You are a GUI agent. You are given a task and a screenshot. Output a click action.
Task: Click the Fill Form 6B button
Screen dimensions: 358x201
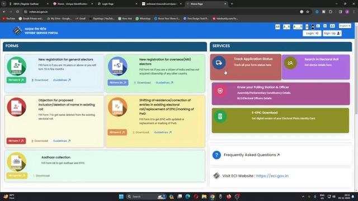17,175
